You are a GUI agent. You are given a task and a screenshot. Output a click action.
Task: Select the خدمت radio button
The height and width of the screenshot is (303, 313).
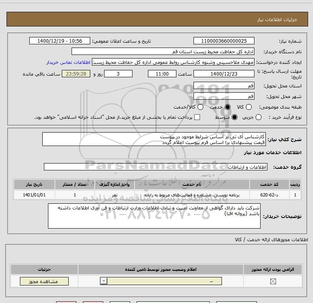[227, 107]
